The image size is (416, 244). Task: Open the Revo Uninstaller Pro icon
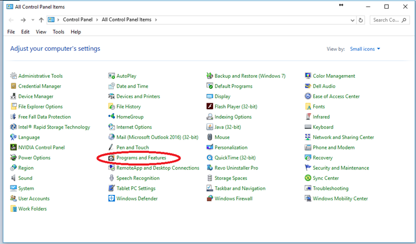(x=210, y=168)
